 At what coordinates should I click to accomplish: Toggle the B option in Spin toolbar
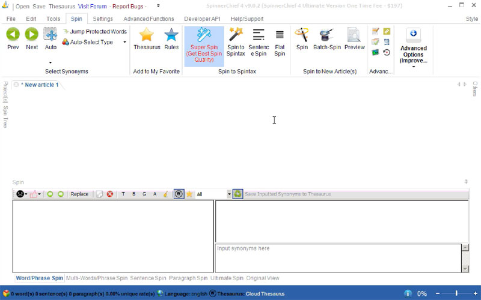pyautogui.click(x=133, y=194)
